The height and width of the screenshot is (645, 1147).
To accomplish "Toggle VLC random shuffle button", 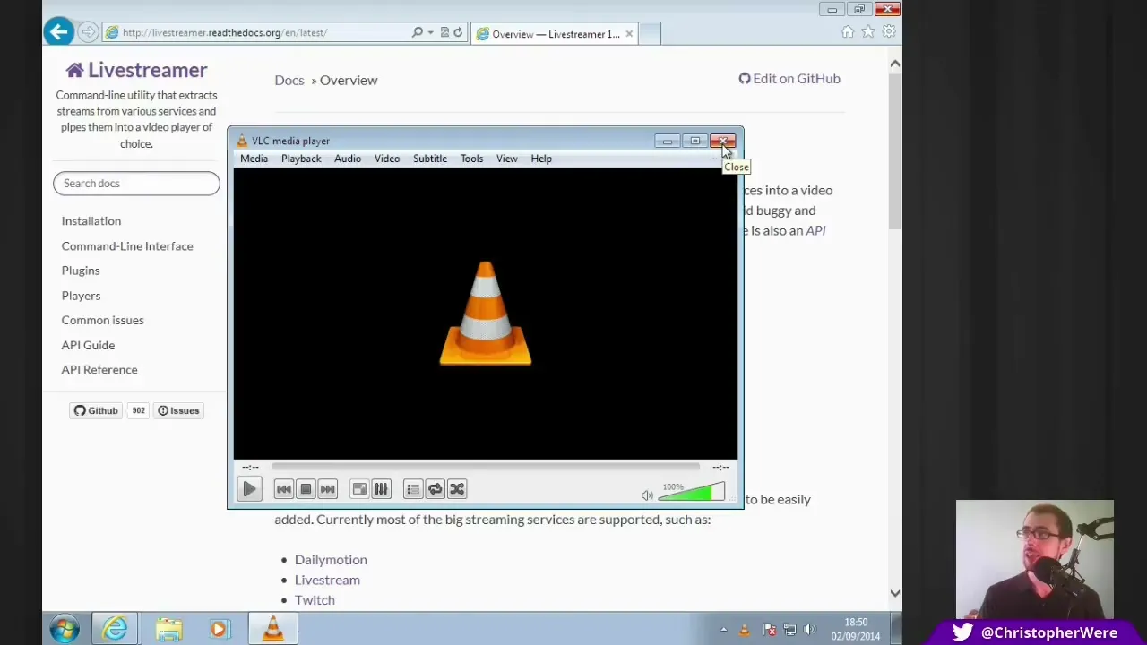I will pos(456,489).
